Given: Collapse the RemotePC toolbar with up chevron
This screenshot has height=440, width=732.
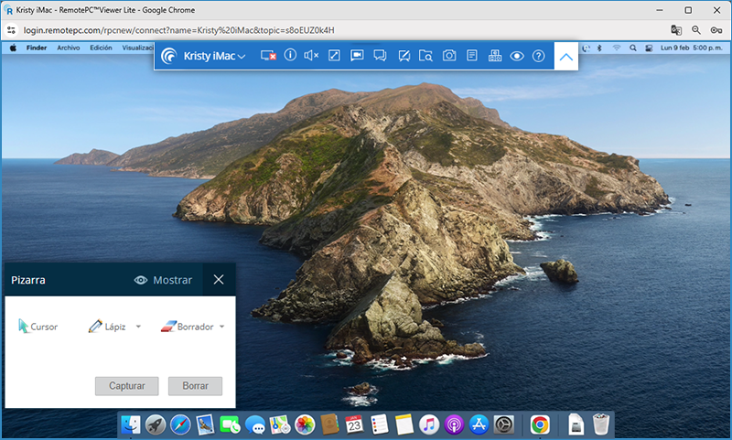Looking at the screenshot, I should click(x=566, y=56).
